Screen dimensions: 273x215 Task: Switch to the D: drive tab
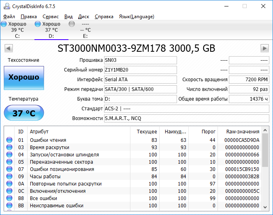[51, 30]
